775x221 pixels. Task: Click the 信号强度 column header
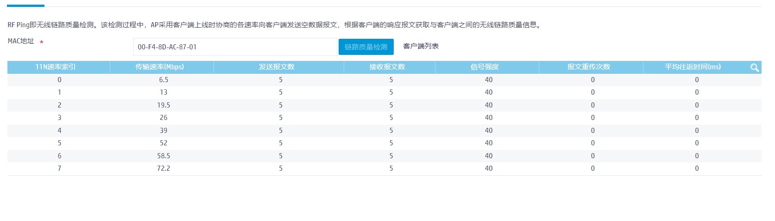pyautogui.click(x=485, y=67)
